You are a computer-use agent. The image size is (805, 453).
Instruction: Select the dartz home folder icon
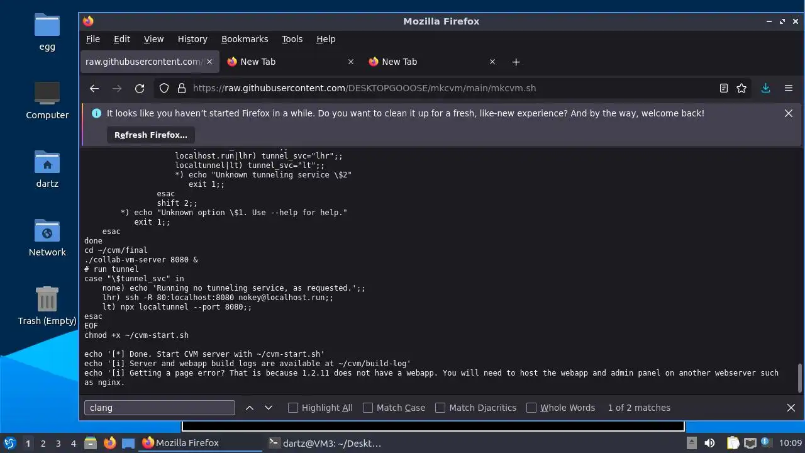(x=47, y=169)
